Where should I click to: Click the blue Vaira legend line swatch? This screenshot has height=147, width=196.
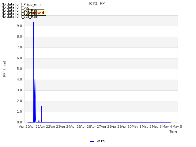click(92, 141)
